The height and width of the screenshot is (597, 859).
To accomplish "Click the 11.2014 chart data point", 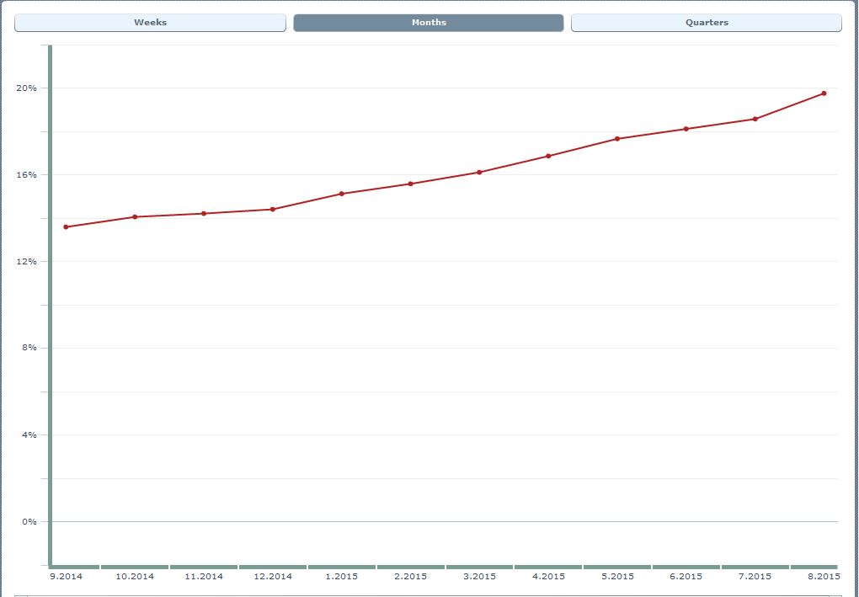I will pyautogui.click(x=204, y=214).
